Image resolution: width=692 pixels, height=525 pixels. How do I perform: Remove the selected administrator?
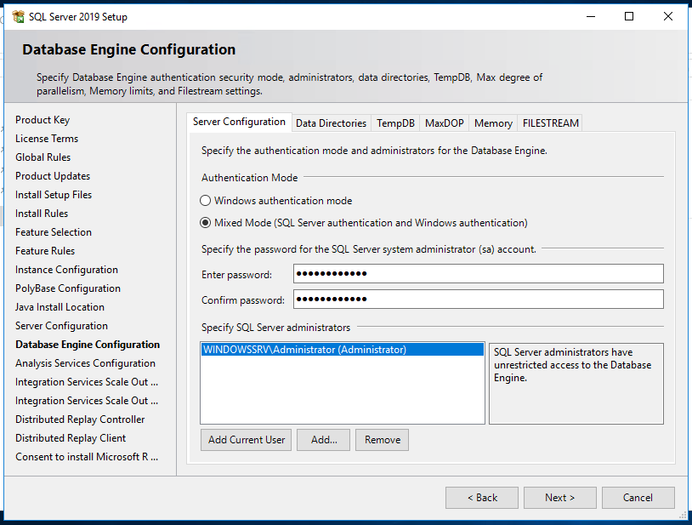[x=383, y=440]
